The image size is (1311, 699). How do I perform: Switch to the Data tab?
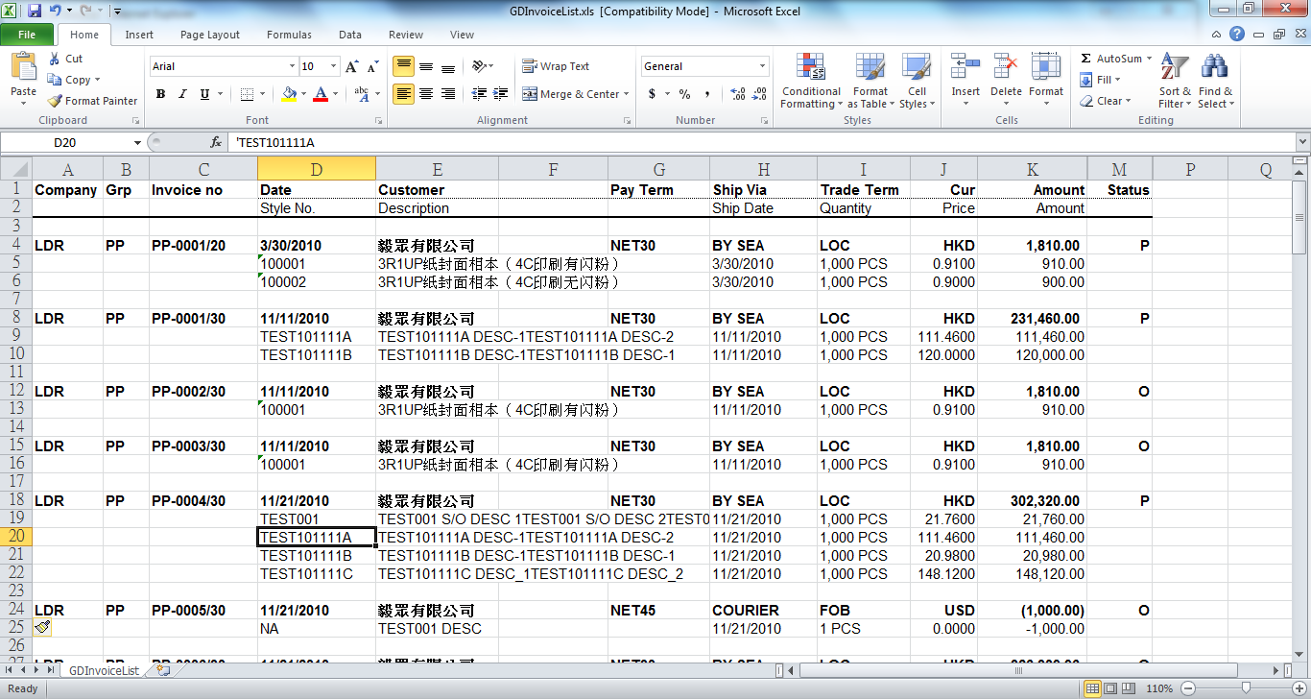[350, 35]
